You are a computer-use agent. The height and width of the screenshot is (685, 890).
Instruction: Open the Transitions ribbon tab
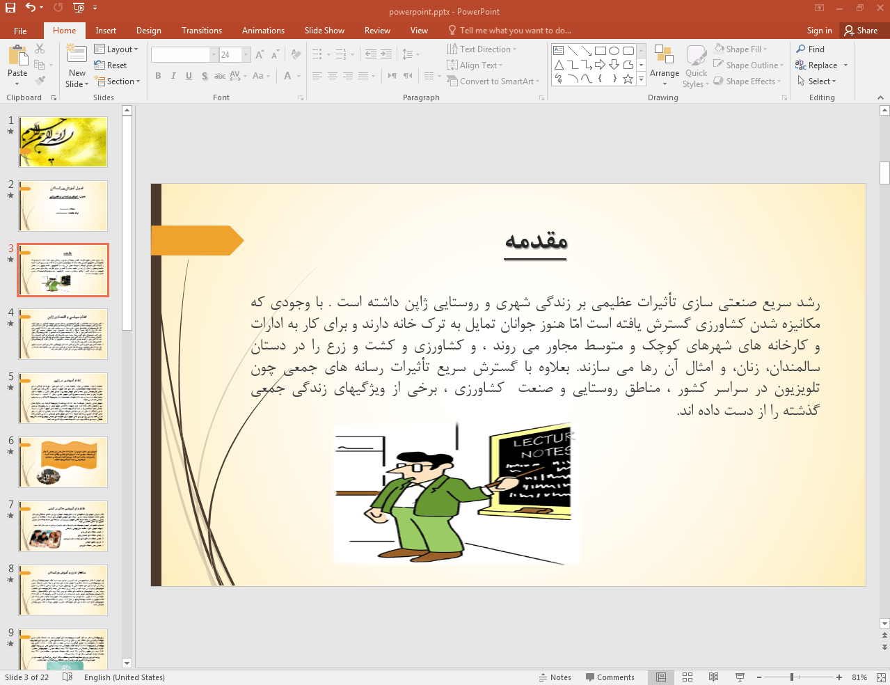point(201,31)
